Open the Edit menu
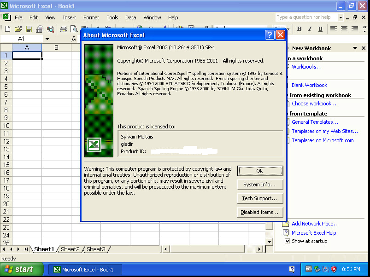 (34, 17)
